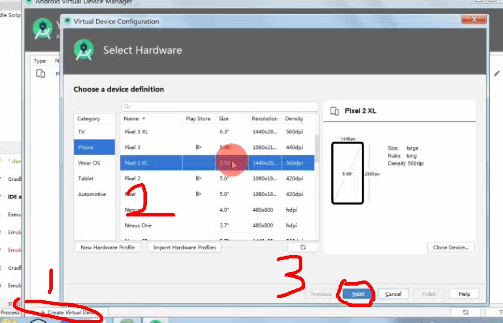Refresh the device list icon
Viewport: 503px width, 323px height.
(303, 248)
